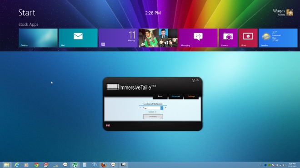Image resolution: width=300 pixels, height=168 pixels.
Task: Launch Firefox from the taskbar
Action: pyautogui.click(x=104, y=165)
